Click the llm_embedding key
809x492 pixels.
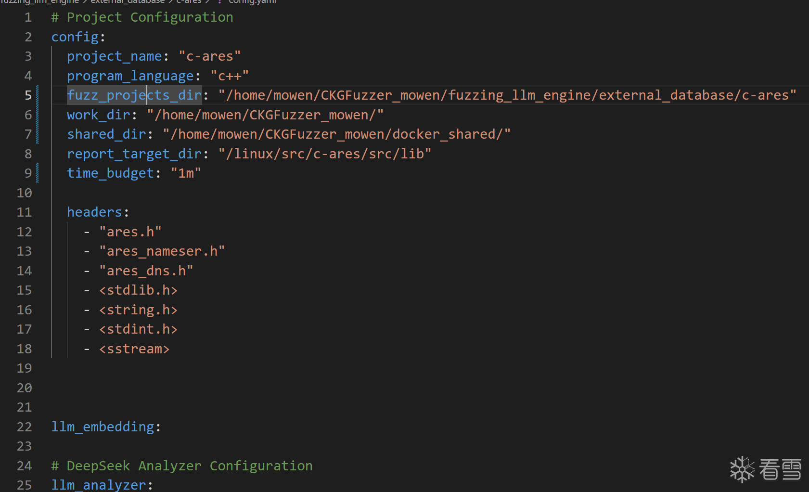(x=103, y=427)
